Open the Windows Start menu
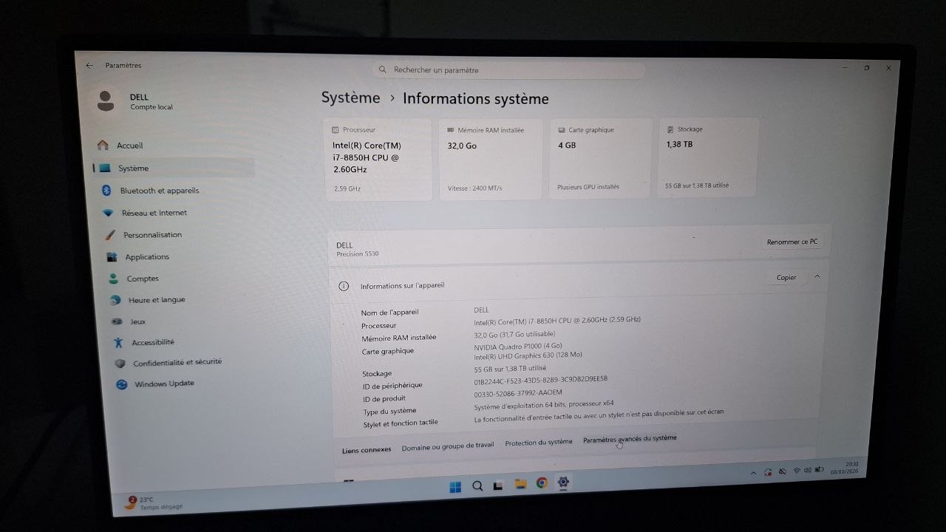 (455, 486)
